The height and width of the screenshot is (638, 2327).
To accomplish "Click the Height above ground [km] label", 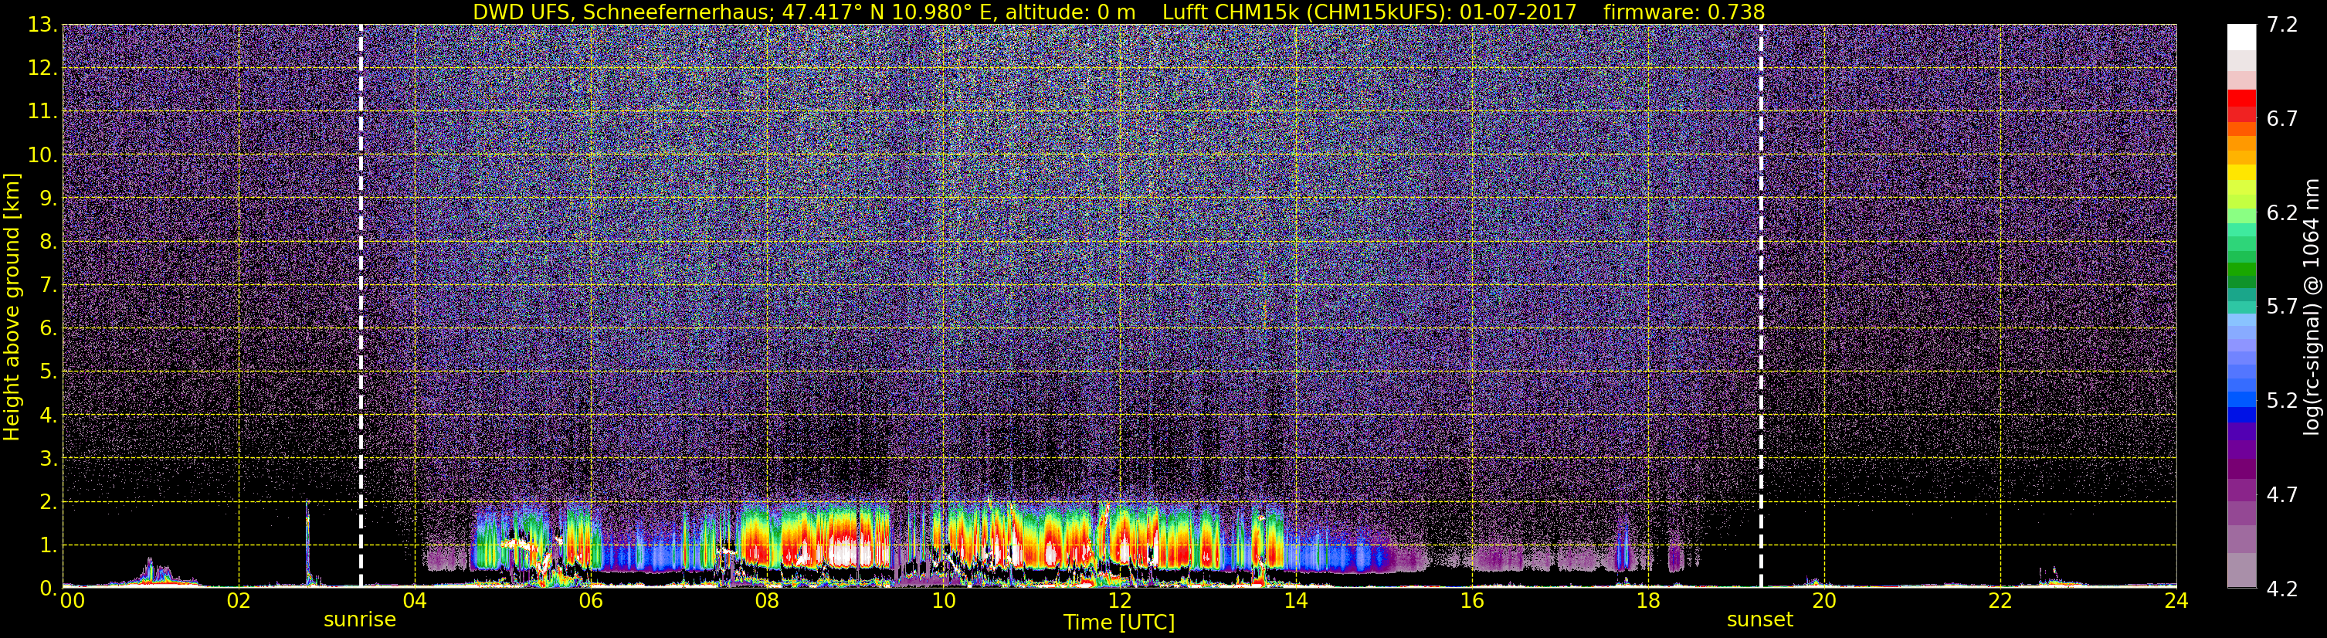I will point(12,307).
